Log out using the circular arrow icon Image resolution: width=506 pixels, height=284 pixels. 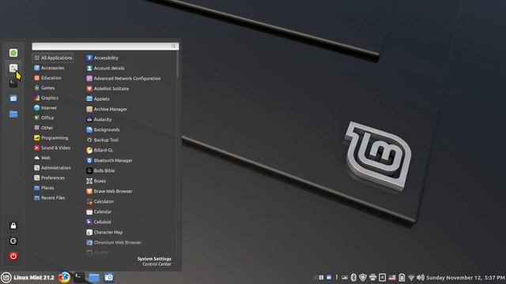(13, 241)
